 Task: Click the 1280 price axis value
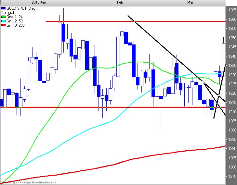click(232, 167)
